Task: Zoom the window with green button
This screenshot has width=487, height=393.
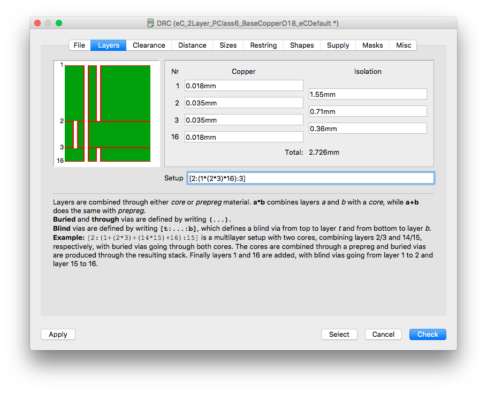Action: tap(59, 23)
